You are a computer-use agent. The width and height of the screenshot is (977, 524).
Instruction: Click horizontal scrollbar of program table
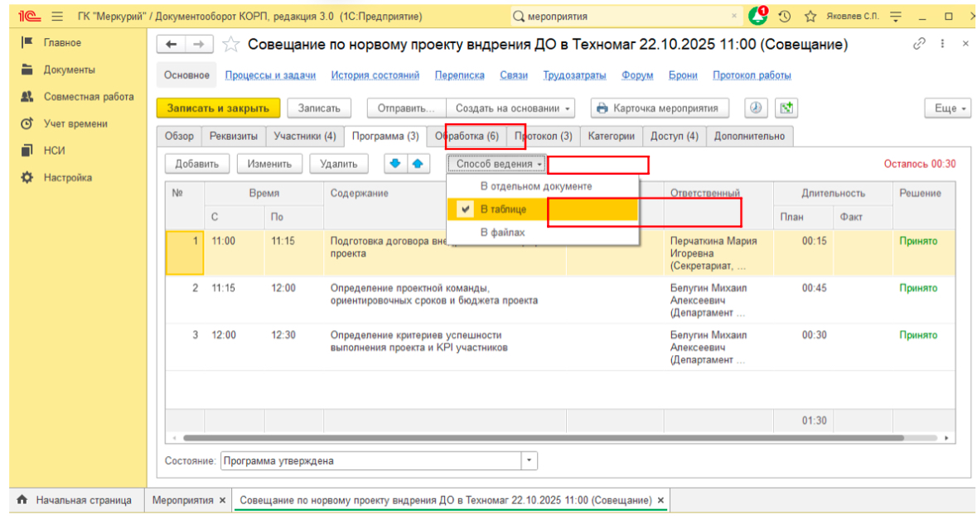point(544,438)
